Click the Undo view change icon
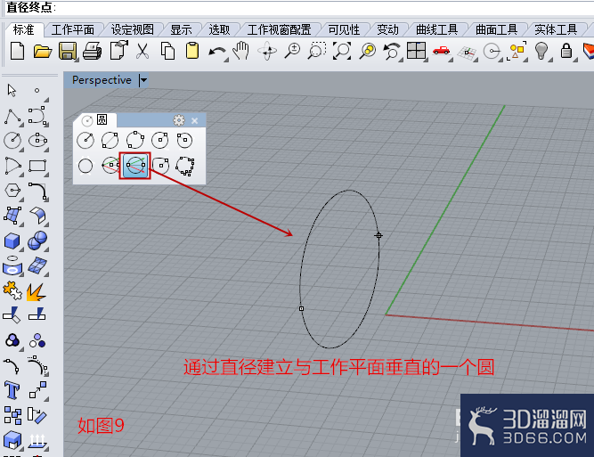The width and height of the screenshot is (594, 457). [x=392, y=51]
